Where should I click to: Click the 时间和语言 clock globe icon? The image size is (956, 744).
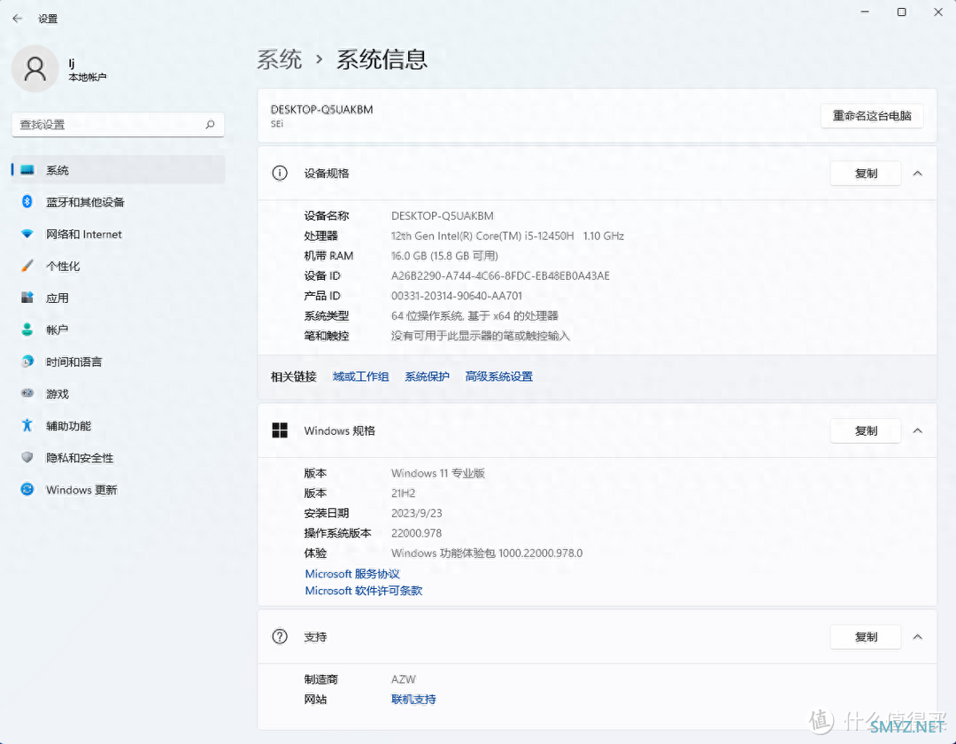(x=27, y=361)
